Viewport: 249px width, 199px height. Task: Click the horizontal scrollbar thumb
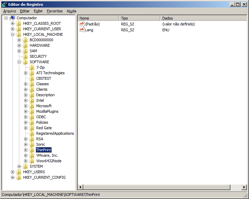157,187
